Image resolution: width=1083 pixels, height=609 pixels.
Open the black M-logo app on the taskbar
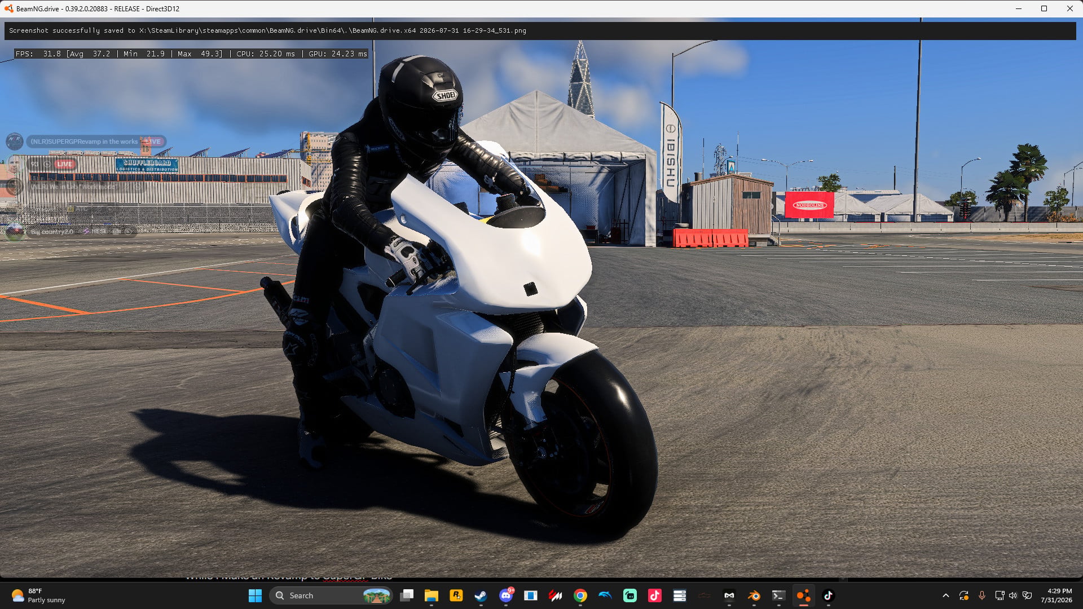(x=729, y=595)
